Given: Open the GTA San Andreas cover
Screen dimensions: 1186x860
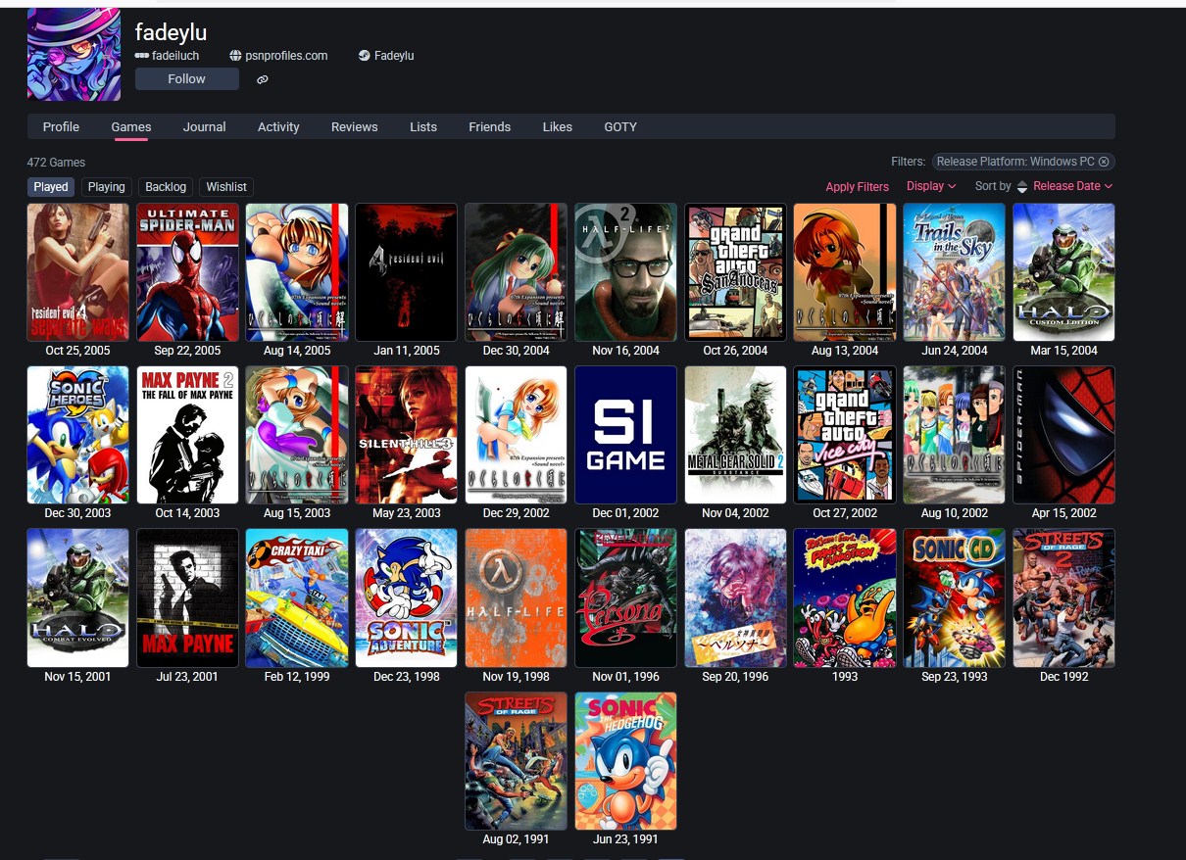Looking at the screenshot, I should tap(735, 272).
